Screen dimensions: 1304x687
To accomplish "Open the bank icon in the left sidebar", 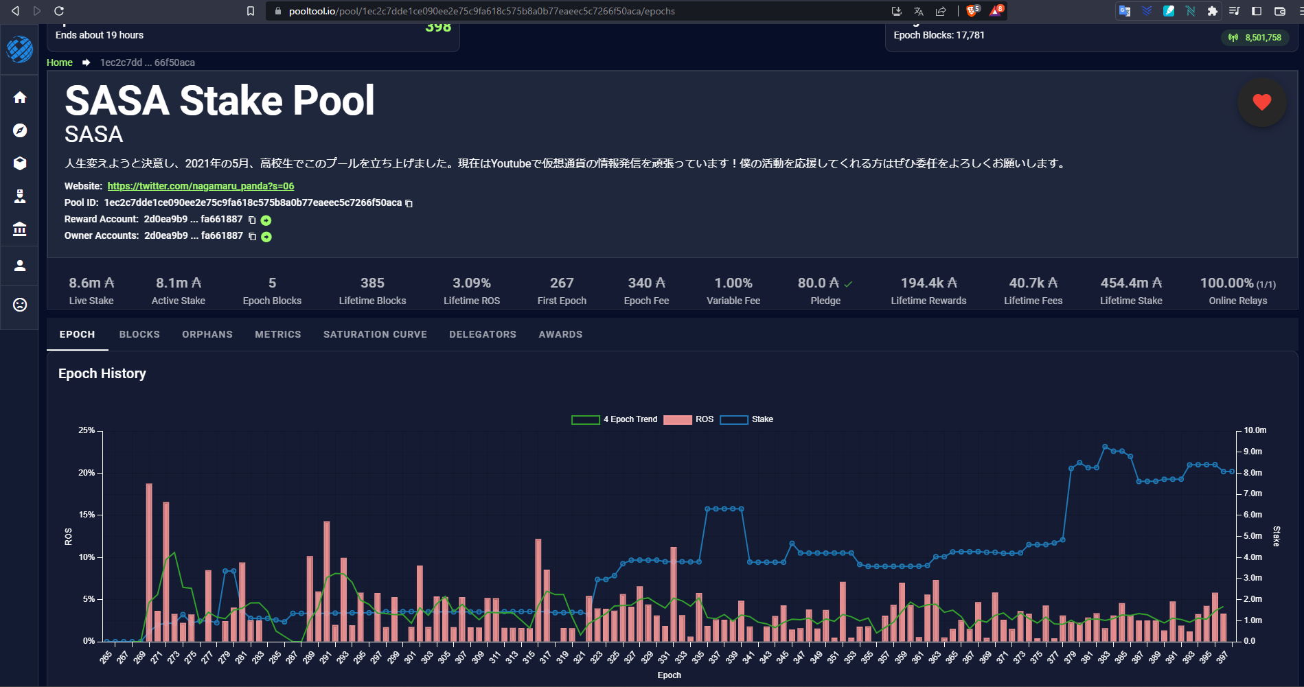I will pyautogui.click(x=20, y=229).
